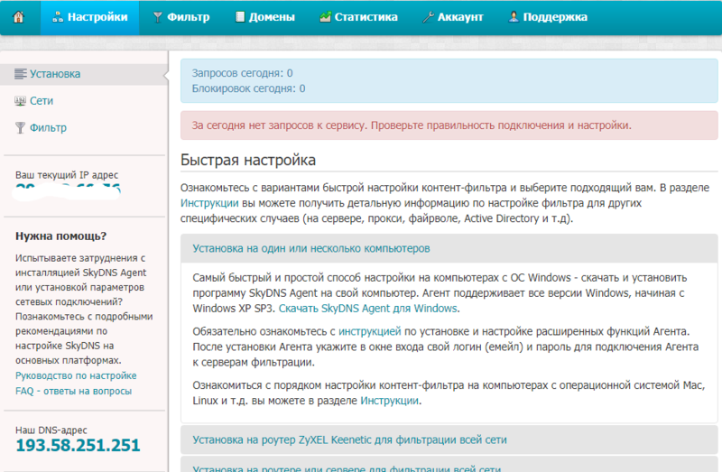Open the Настройки tab
Viewport: 722px width, 472px height.
(x=89, y=16)
